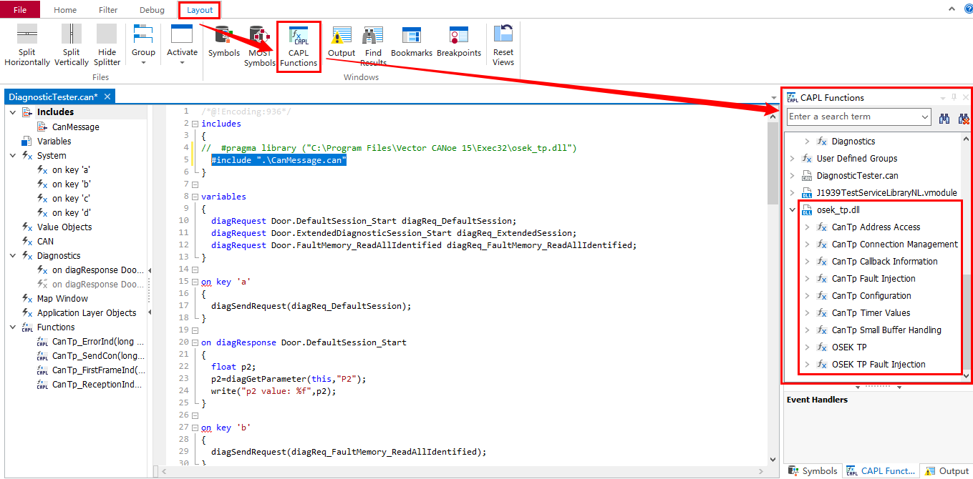
Task: Collapse the osek_tp.dll node
Action: (792, 210)
